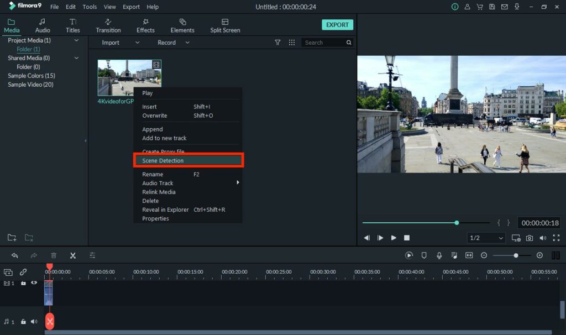
Task: Mute audio track 1 speaker icon
Action: (34, 321)
